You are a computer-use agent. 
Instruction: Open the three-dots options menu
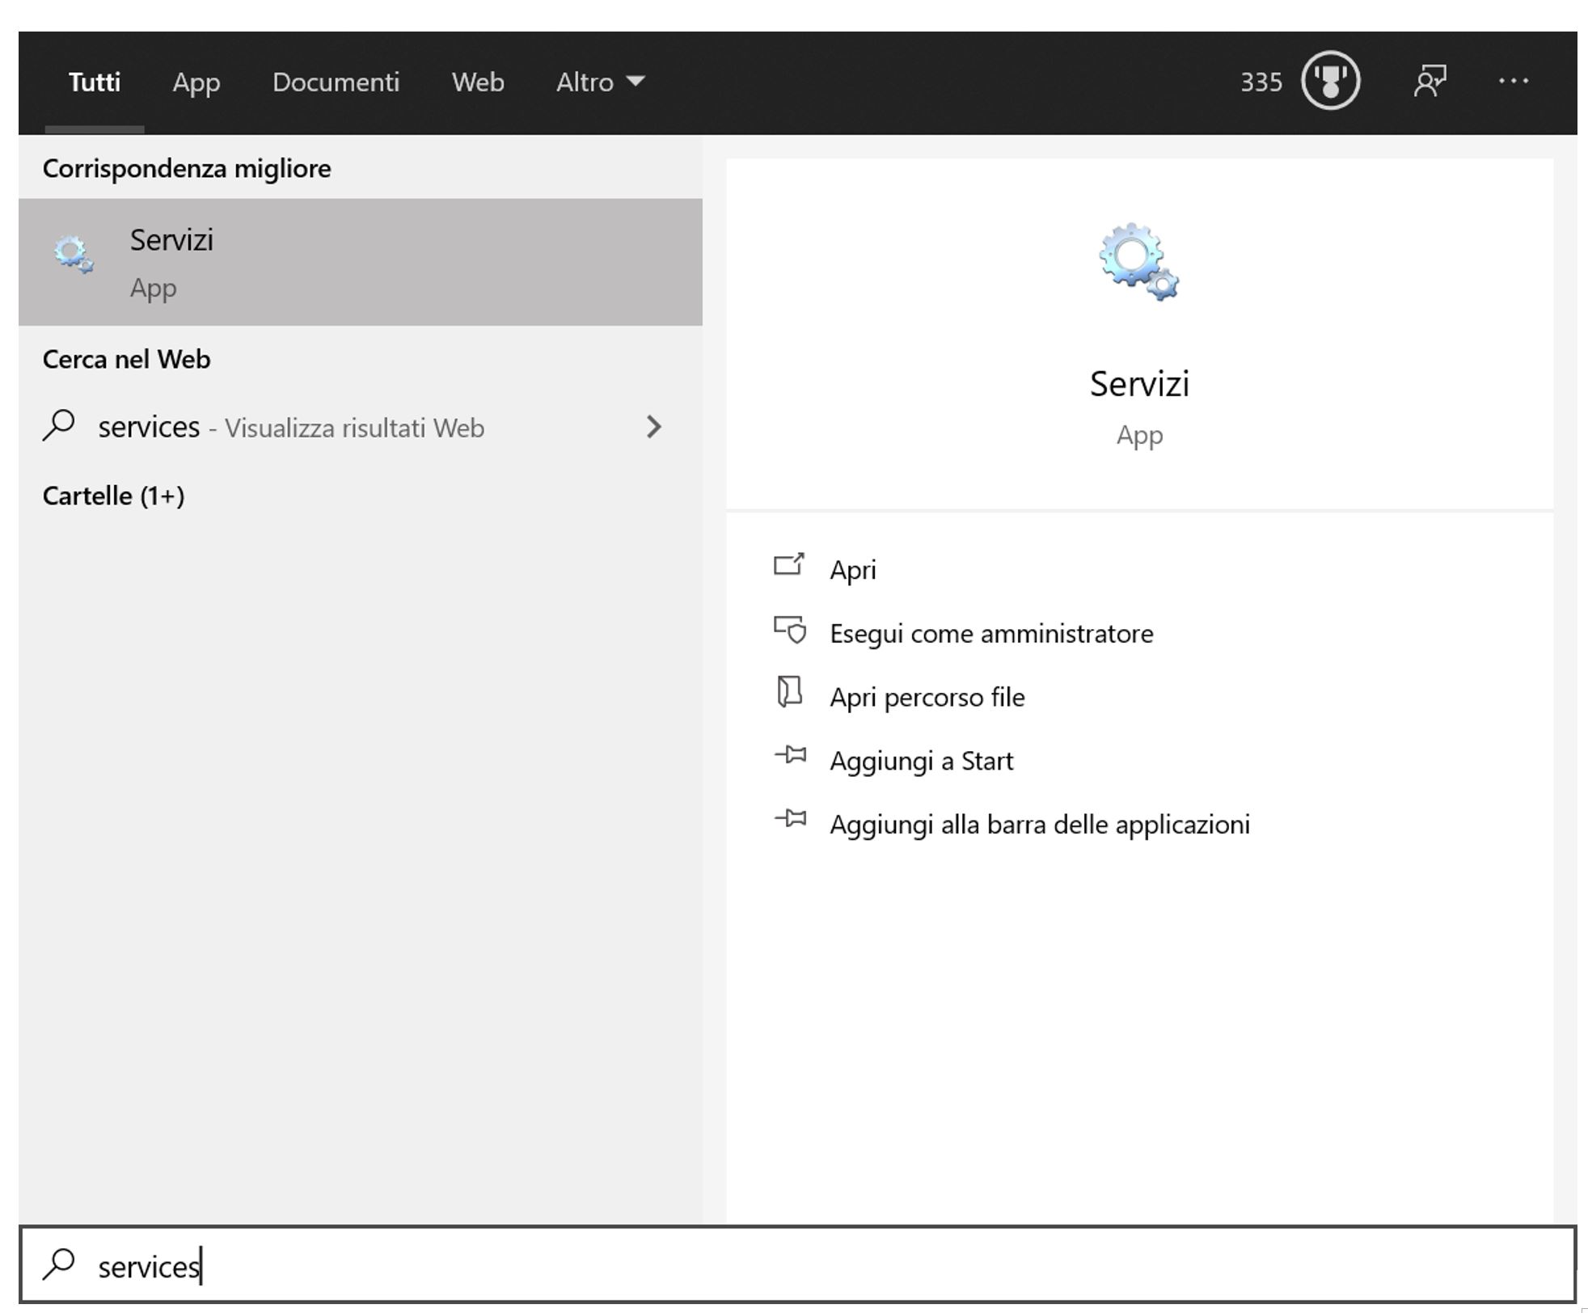(x=1512, y=81)
